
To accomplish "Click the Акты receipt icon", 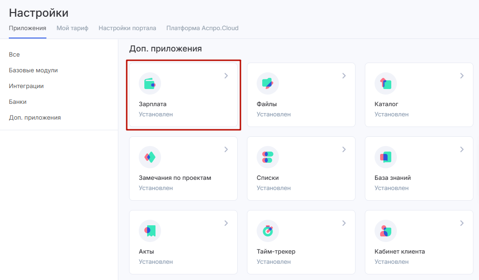I will click(149, 231).
